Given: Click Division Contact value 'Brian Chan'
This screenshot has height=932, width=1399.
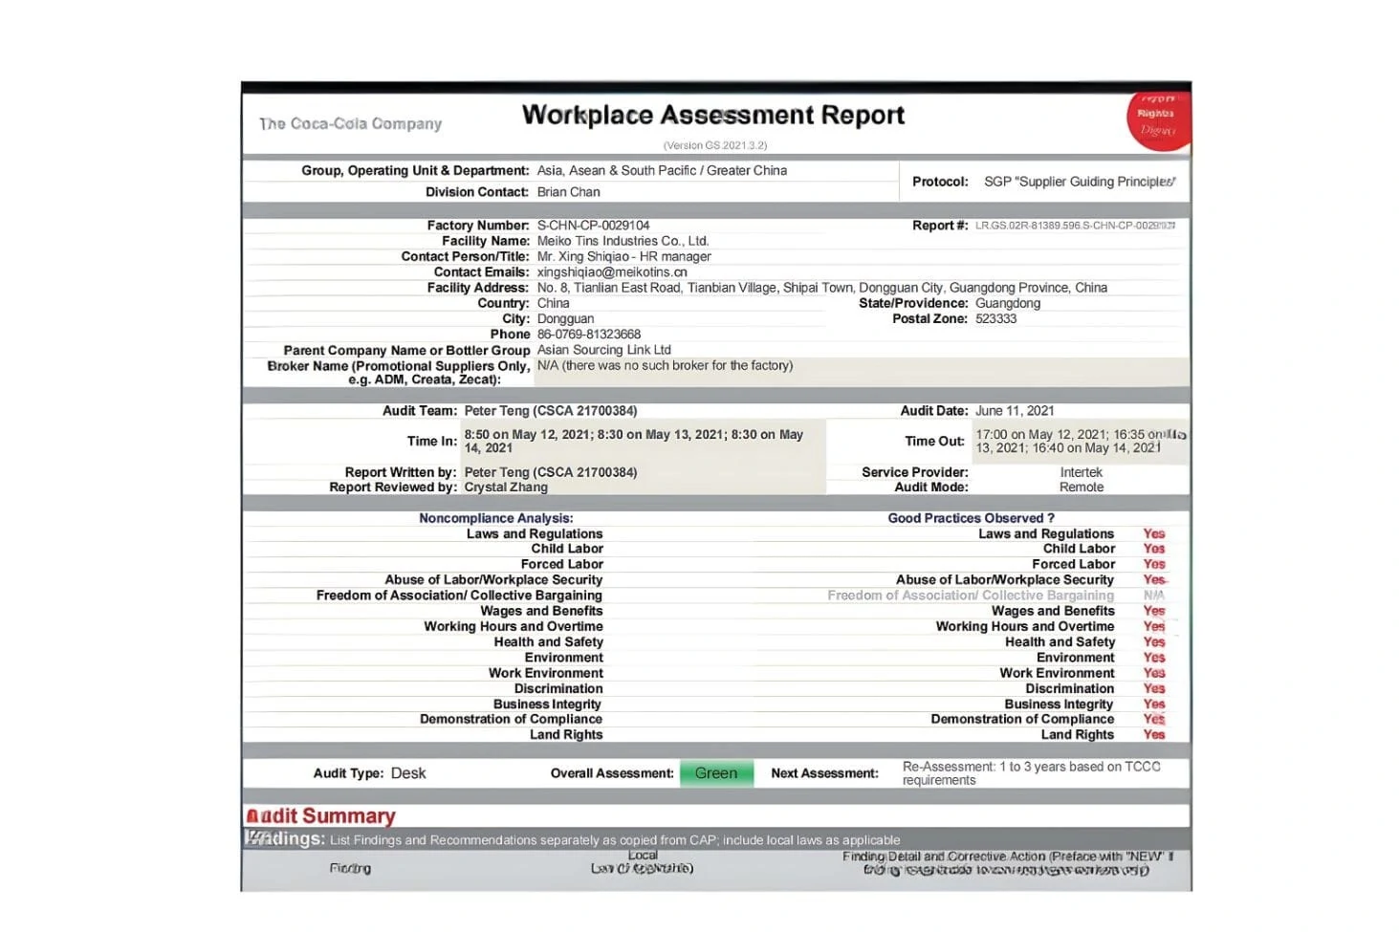Looking at the screenshot, I should 569,192.
